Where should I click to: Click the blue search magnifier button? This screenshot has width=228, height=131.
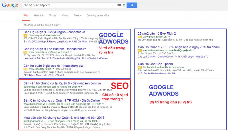pyautogui.click(x=132, y=5)
